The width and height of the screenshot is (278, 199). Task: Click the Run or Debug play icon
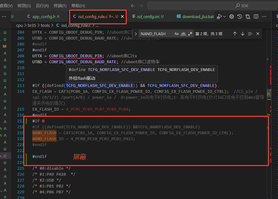(219, 17)
